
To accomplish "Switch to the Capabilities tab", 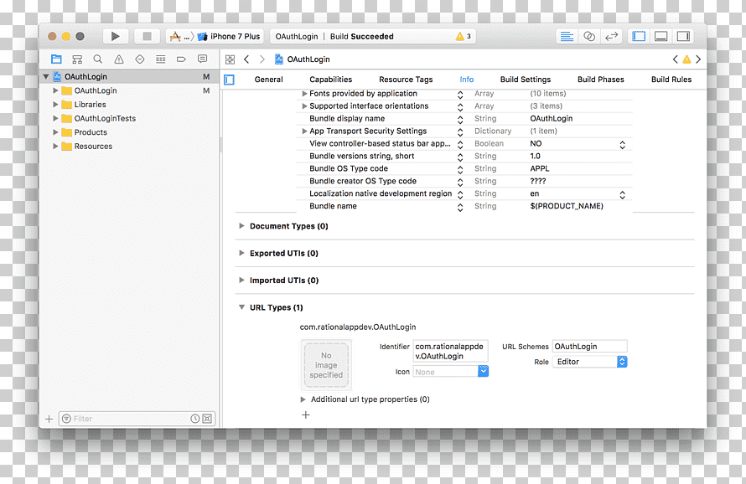I will pyautogui.click(x=330, y=80).
